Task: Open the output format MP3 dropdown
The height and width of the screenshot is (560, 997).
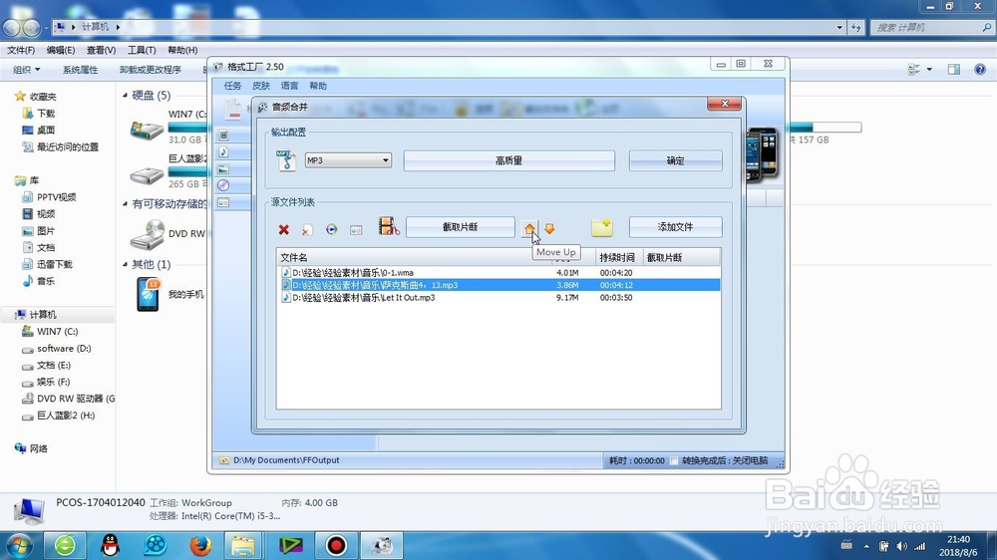Action: point(348,160)
